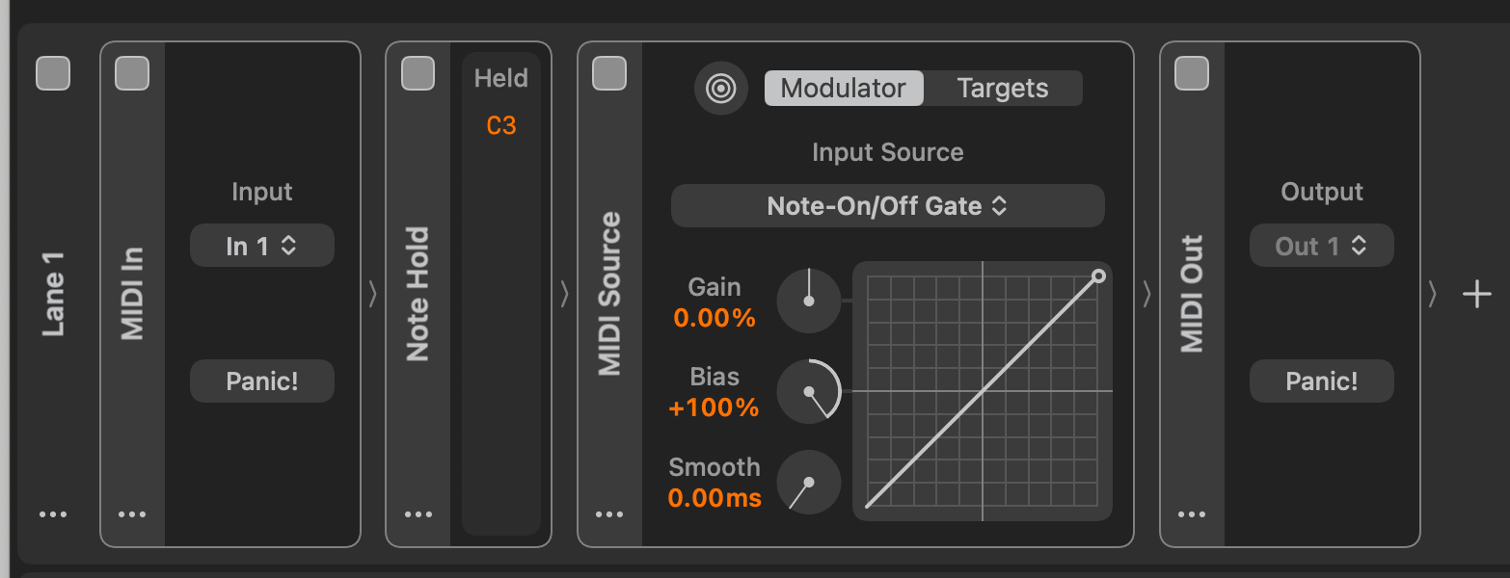Click the target bullseye icon in MIDI Source
This screenshot has width=1510, height=578.
point(721,89)
